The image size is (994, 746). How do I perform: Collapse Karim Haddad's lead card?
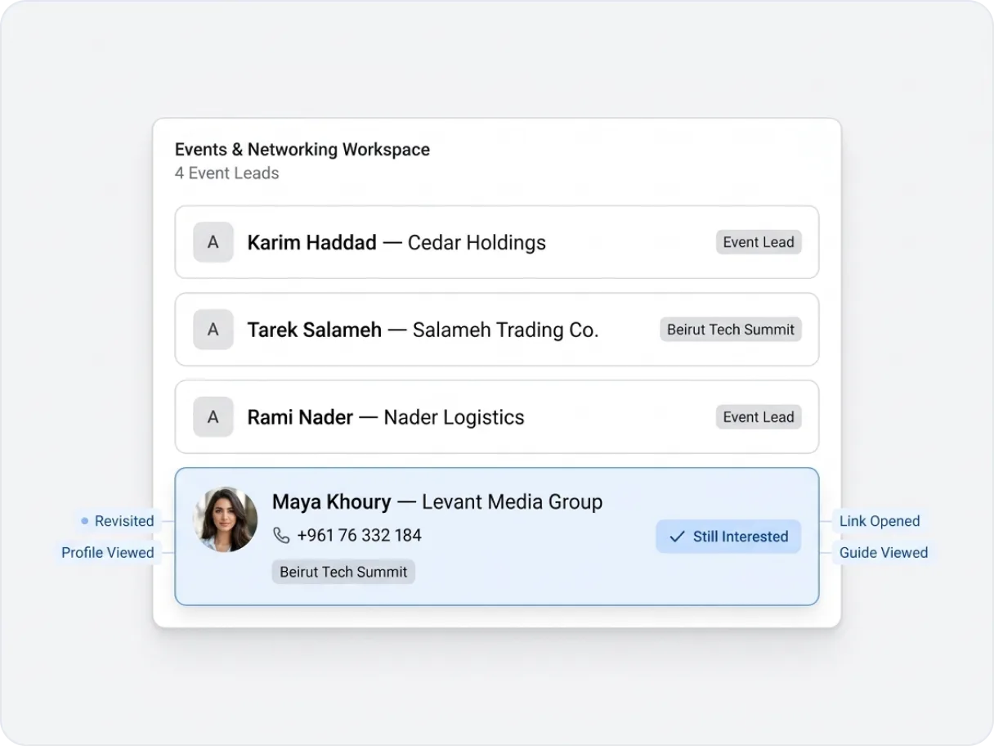pyautogui.click(x=497, y=242)
